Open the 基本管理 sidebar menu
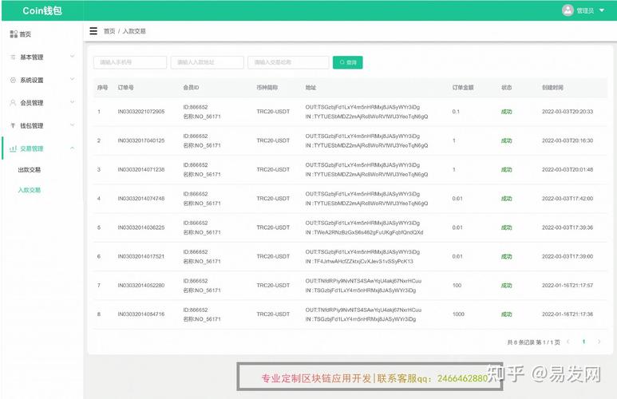 [32, 57]
